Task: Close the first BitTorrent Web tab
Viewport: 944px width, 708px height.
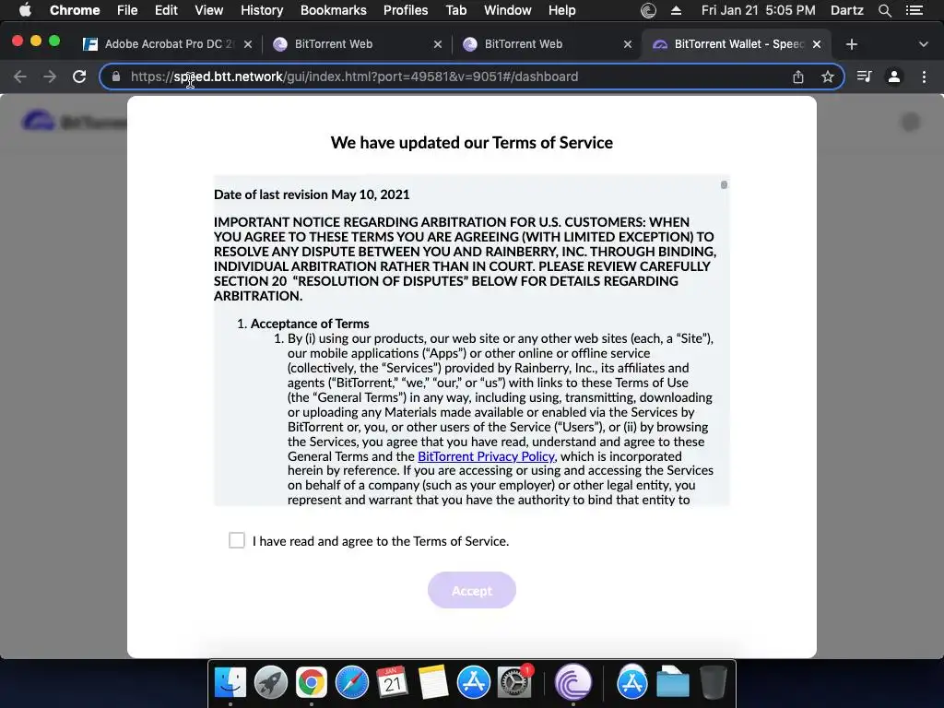Action: [x=438, y=44]
